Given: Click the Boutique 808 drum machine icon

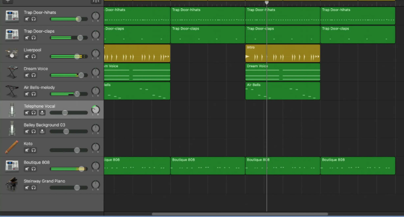Looking at the screenshot, I should tap(12, 166).
